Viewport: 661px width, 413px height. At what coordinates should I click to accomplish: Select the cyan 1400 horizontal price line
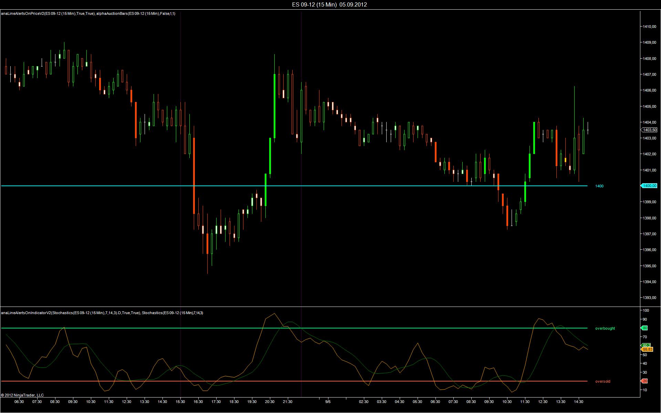[294, 186]
